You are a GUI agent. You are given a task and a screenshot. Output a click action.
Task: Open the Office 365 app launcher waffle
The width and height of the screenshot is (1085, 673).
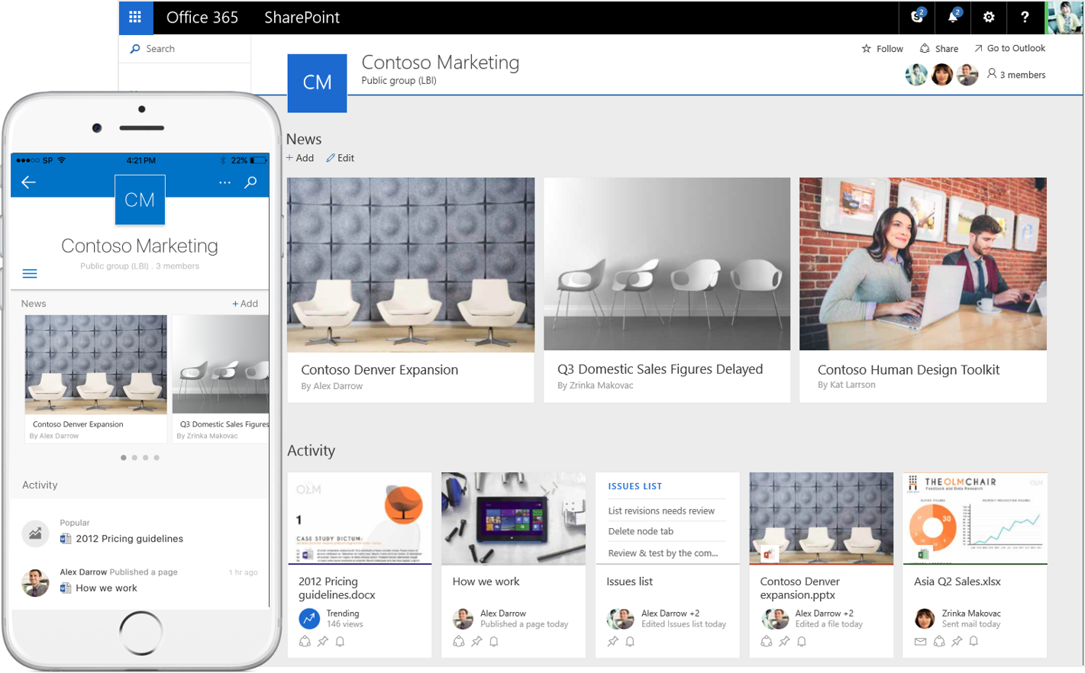135,17
